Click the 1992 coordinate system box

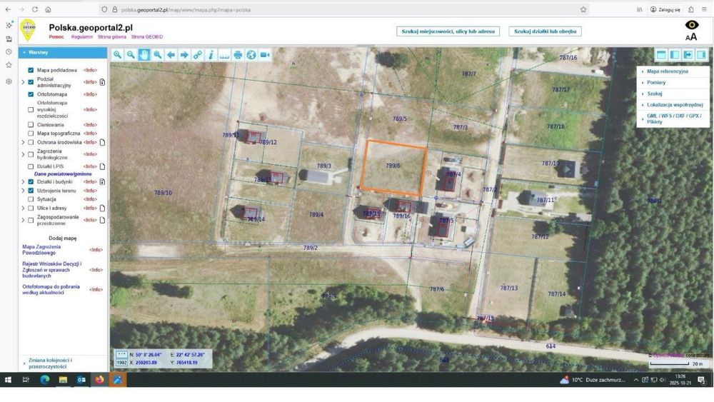121,363
